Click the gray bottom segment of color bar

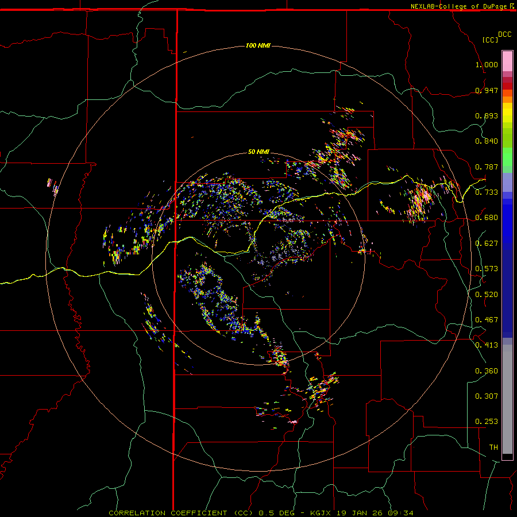507,399
